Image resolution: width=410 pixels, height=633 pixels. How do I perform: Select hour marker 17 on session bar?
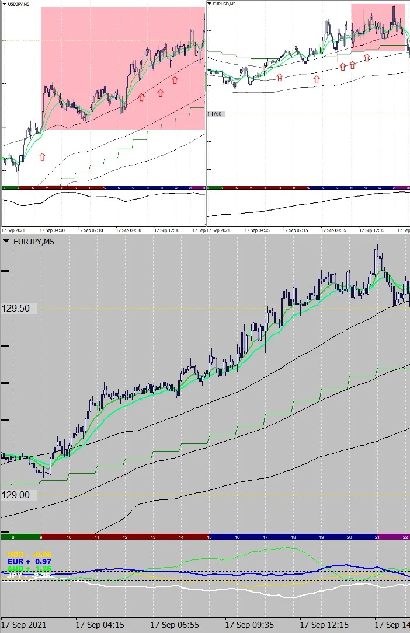click(x=265, y=537)
